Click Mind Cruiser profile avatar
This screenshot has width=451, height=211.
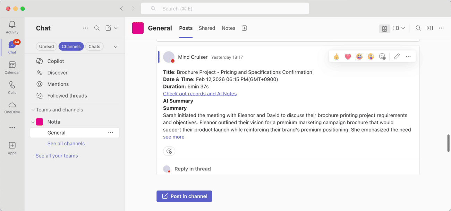point(169,57)
